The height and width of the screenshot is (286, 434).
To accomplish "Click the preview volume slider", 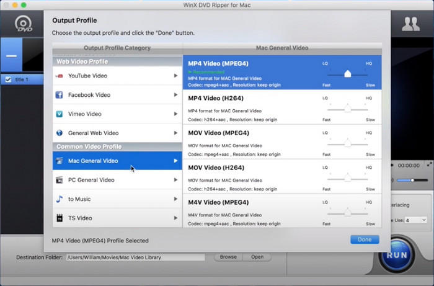I will point(412,181).
